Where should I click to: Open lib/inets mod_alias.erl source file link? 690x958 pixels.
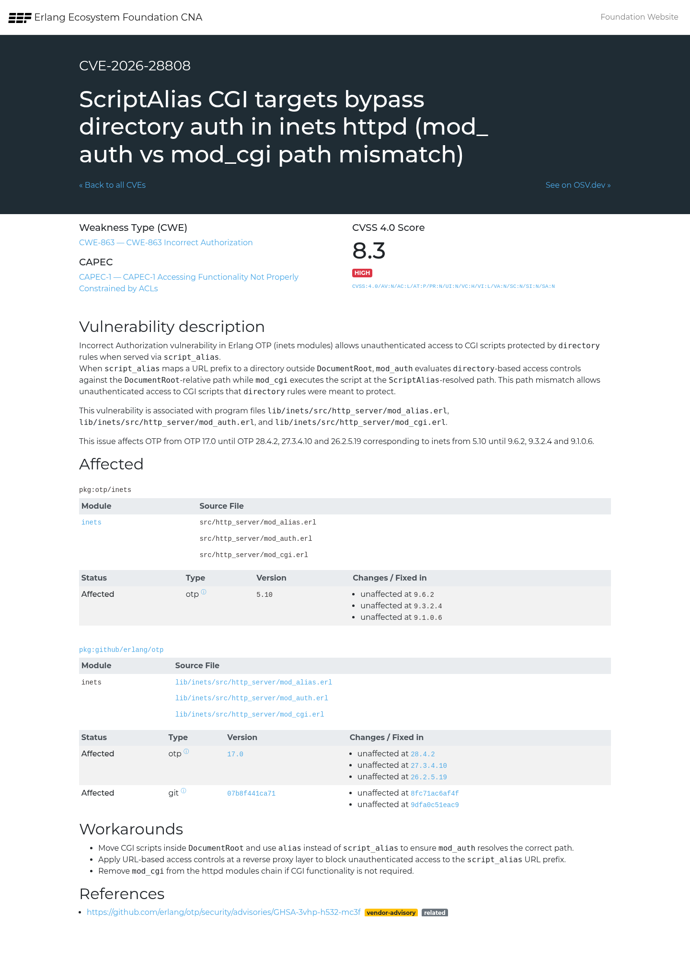coord(253,683)
